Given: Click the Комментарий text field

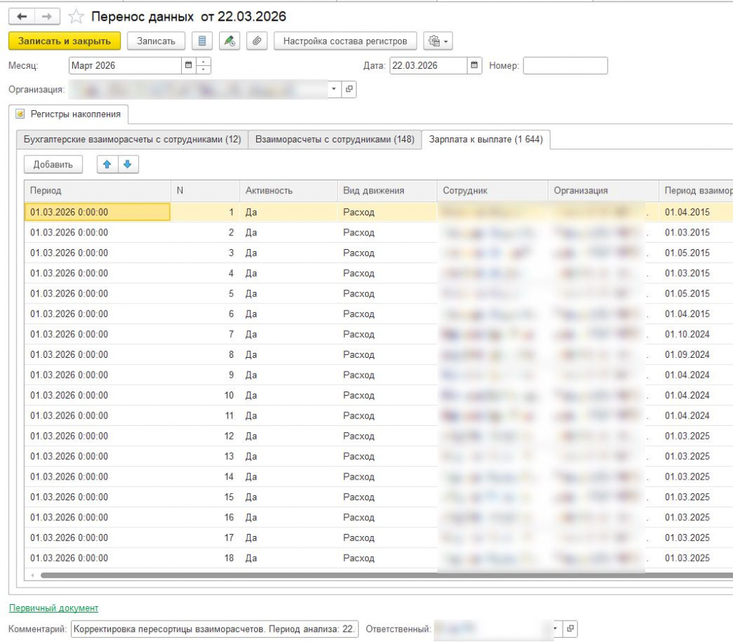Looking at the screenshot, I should click(215, 629).
